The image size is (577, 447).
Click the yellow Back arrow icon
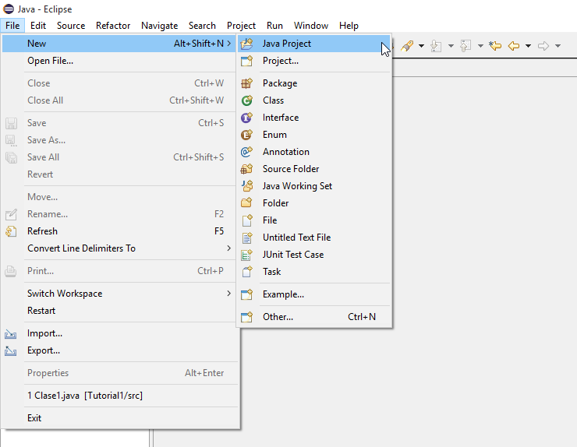tap(513, 46)
